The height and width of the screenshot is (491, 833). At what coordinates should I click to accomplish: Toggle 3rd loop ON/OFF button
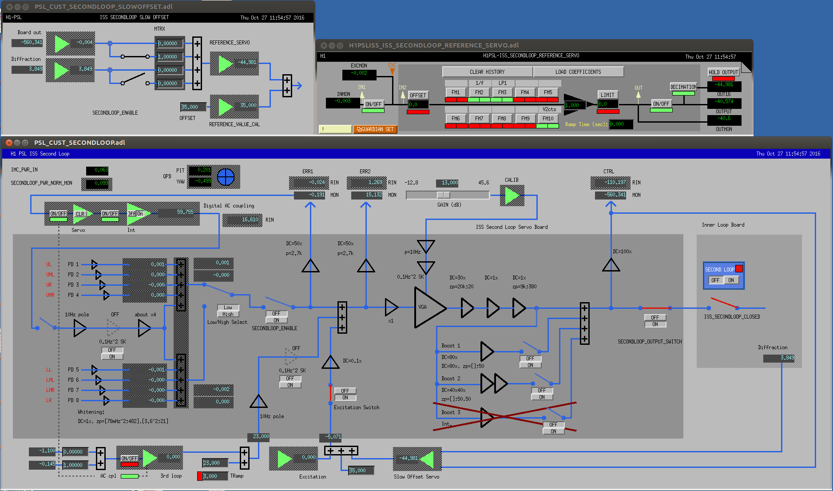(130, 459)
